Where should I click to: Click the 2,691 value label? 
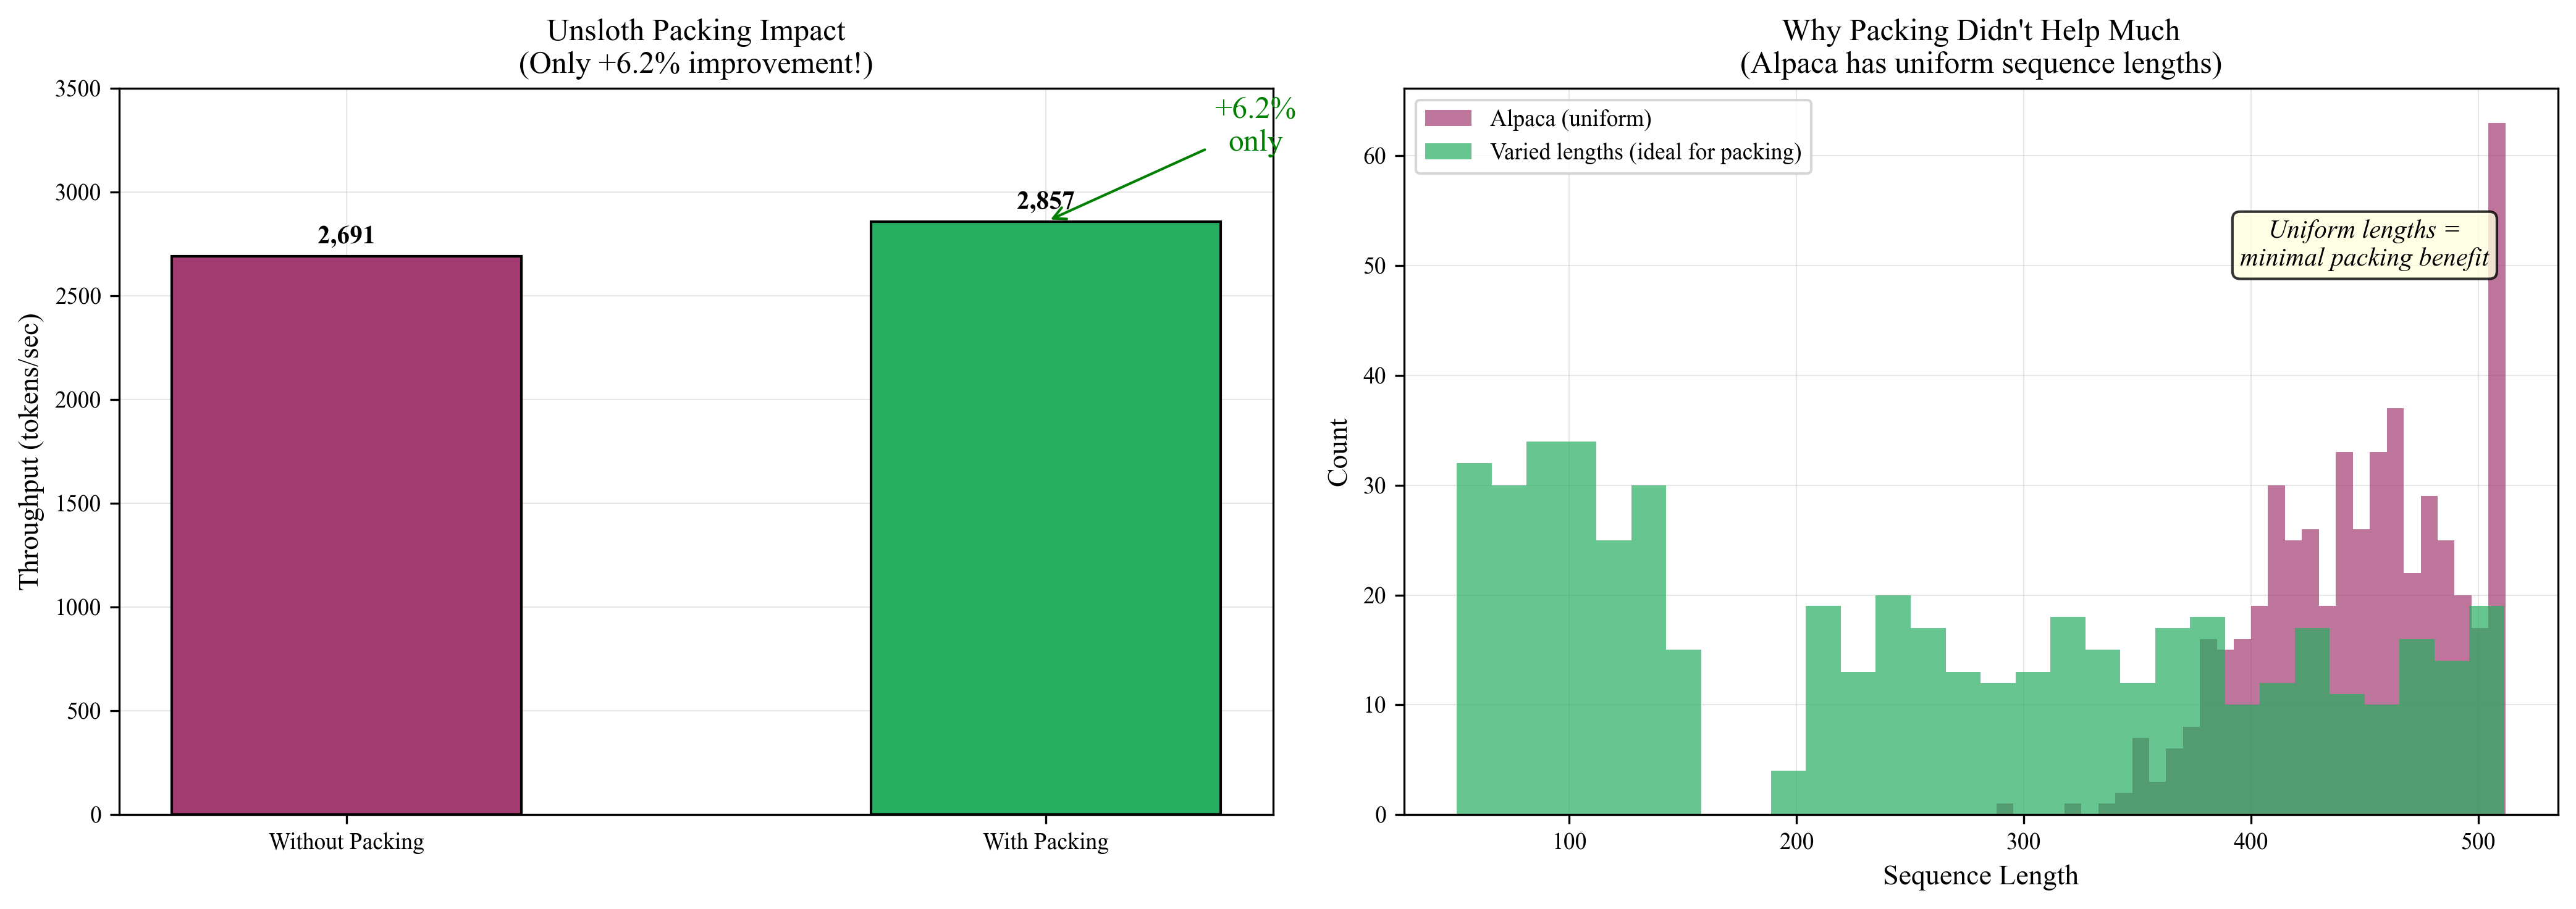346,235
